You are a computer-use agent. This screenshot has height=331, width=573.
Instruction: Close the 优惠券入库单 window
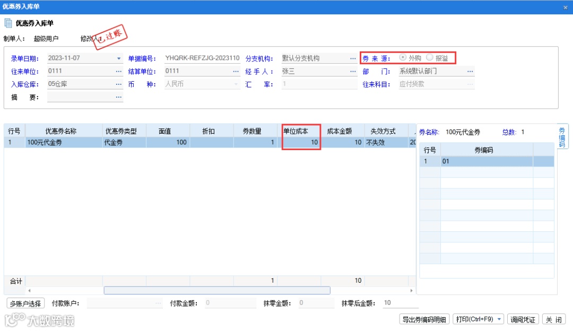pyautogui.click(x=566, y=7)
